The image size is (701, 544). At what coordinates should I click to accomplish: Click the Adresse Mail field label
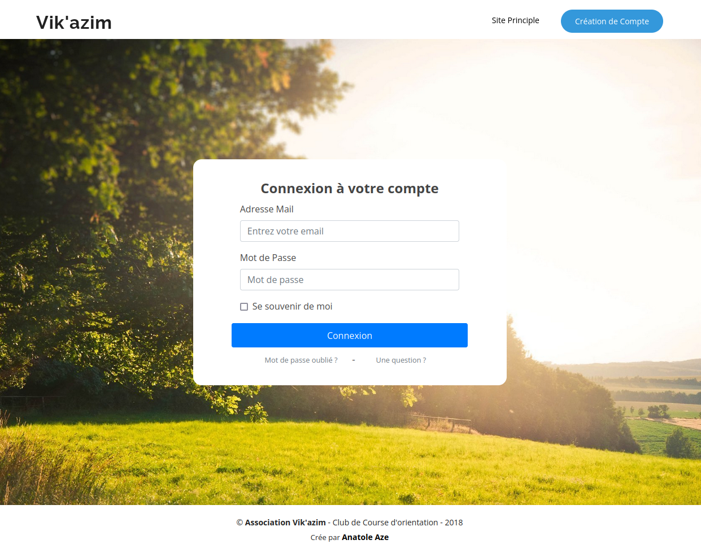(267, 209)
